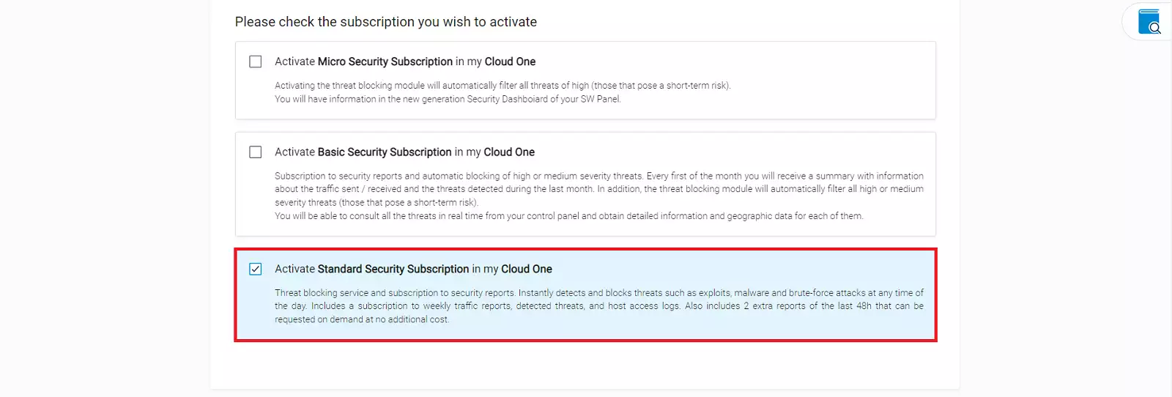Viewport: 1172px width, 397px height.
Task: Click the bold Basic Security Subscription name
Action: 385,152
